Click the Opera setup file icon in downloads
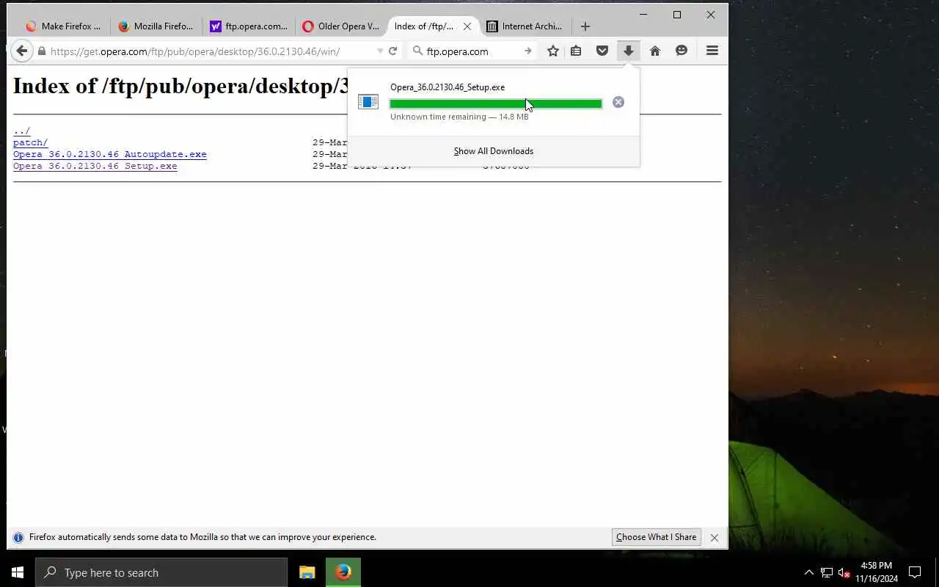Image resolution: width=939 pixels, height=587 pixels. click(368, 102)
